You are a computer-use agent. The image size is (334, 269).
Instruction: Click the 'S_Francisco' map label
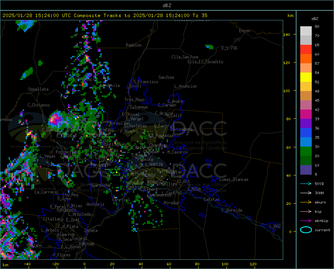pyautogui.click(x=146, y=82)
